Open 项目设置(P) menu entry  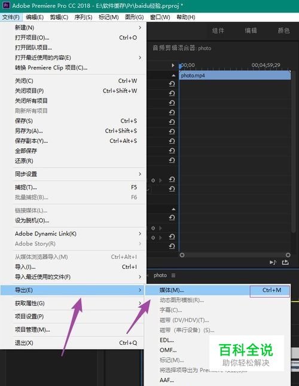point(73,316)
